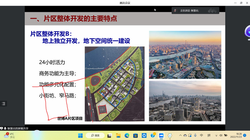Toggle the 中 Chinese/English input mode
Viewport: 250px width, 140px height.
tap(202, 135)
